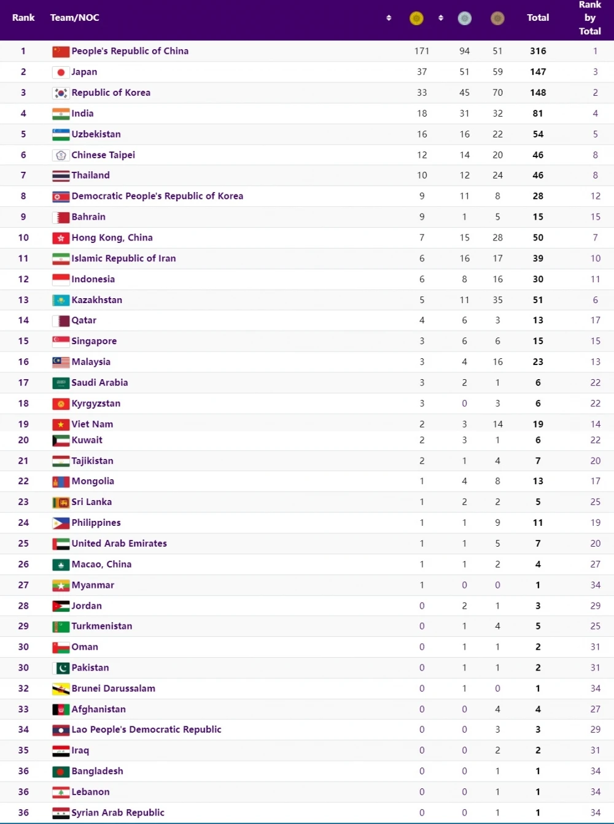Click the silver medal column icon

pyautogui.click(x=465, y=18)
